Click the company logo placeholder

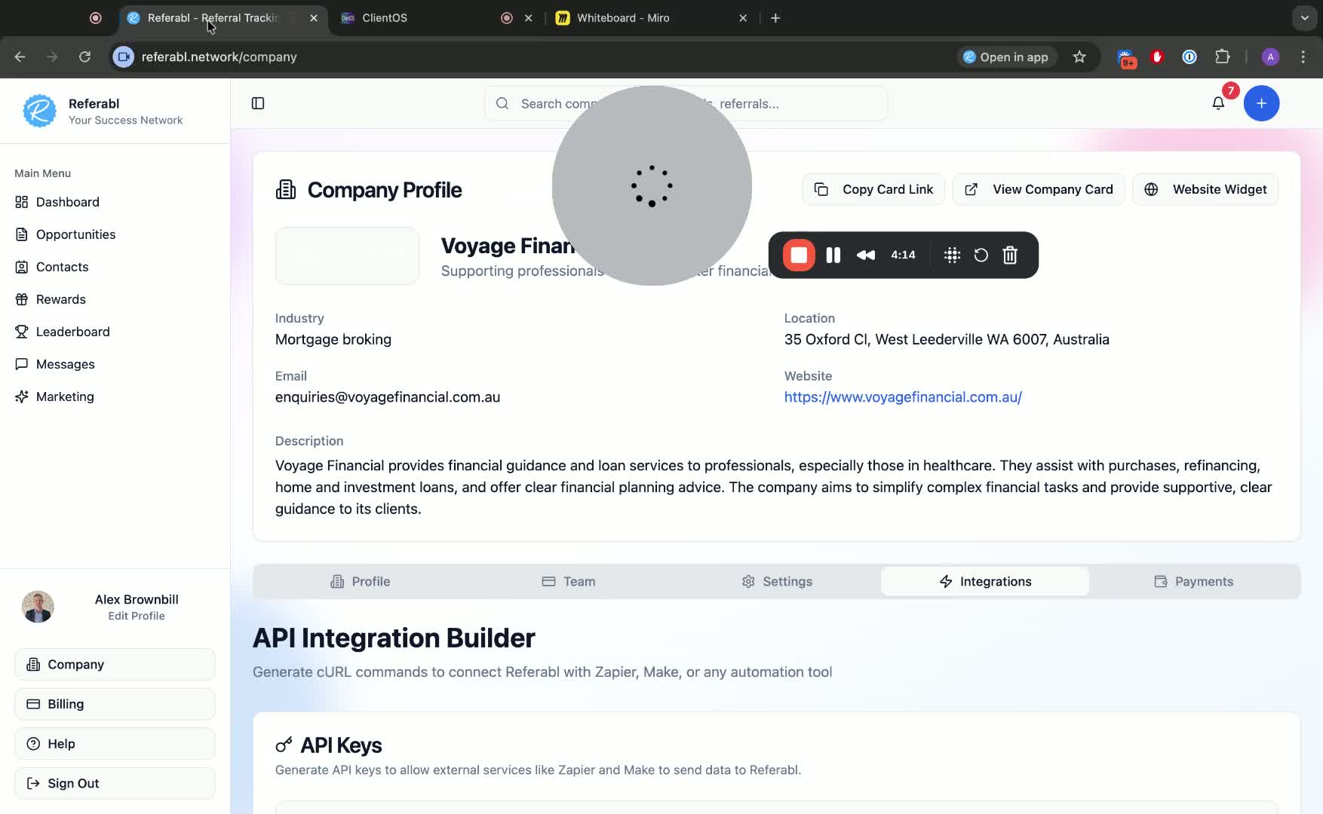click(x=347, y=256)
